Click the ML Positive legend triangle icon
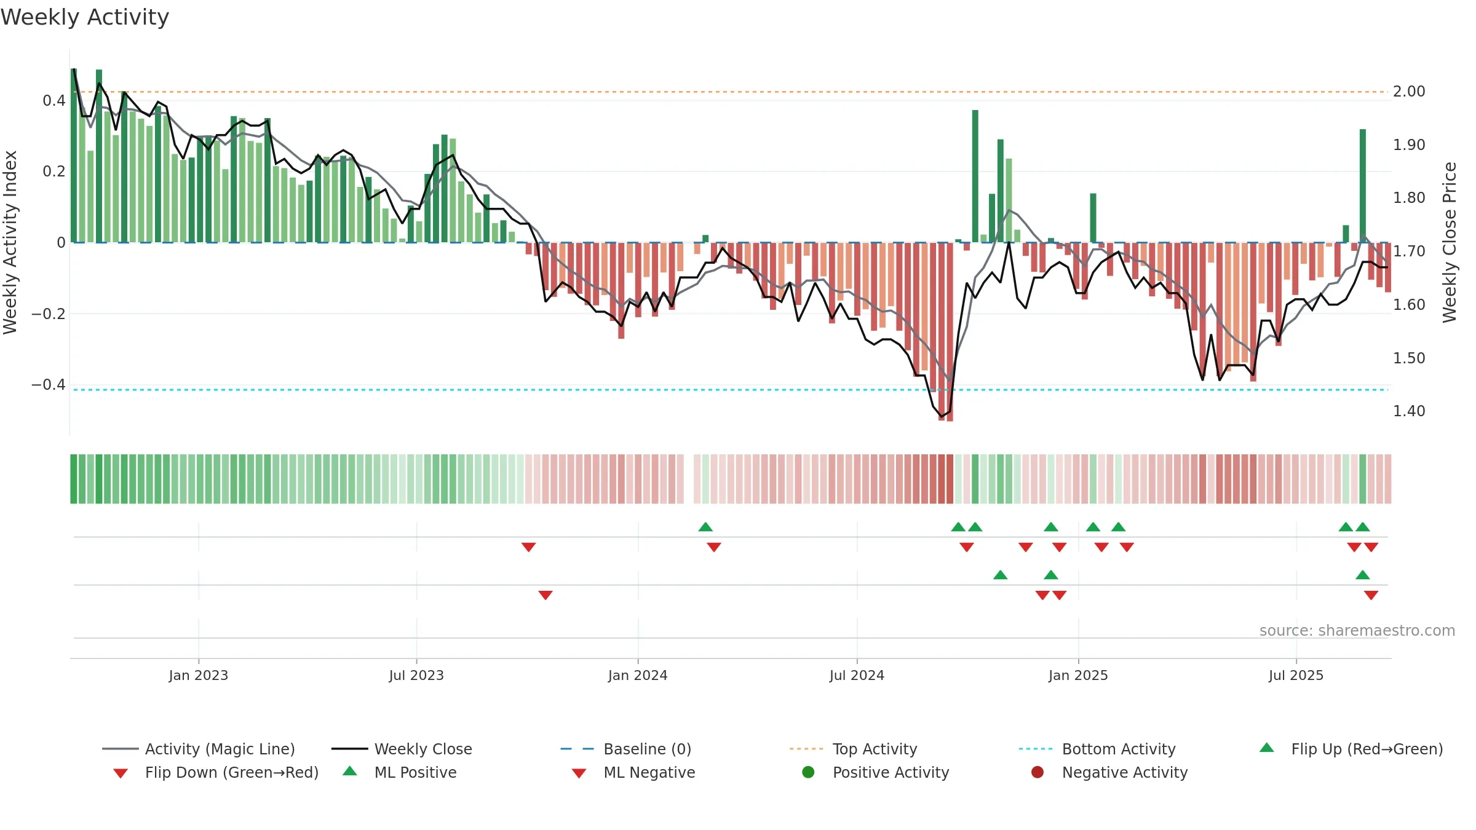The width and height of the screenshot is (1476, 830). [x=350, y=771]
